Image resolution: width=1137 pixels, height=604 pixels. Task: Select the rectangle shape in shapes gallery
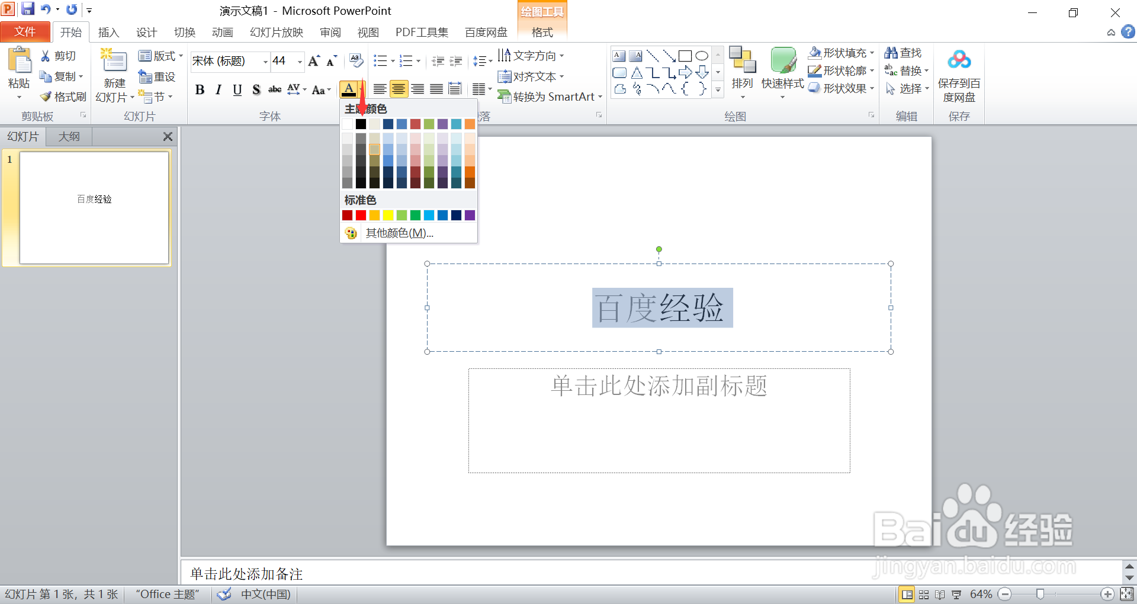pos(685,56)
